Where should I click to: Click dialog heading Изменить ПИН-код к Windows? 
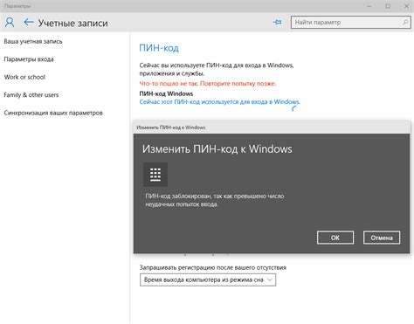tap(217, 148)
